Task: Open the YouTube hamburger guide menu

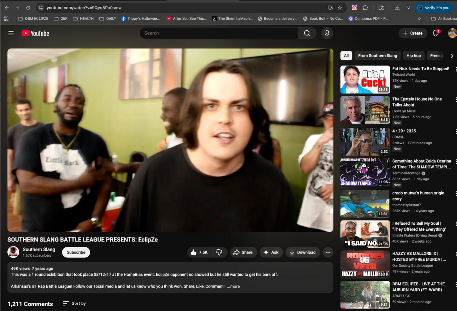Action: (x=11, y=33)
